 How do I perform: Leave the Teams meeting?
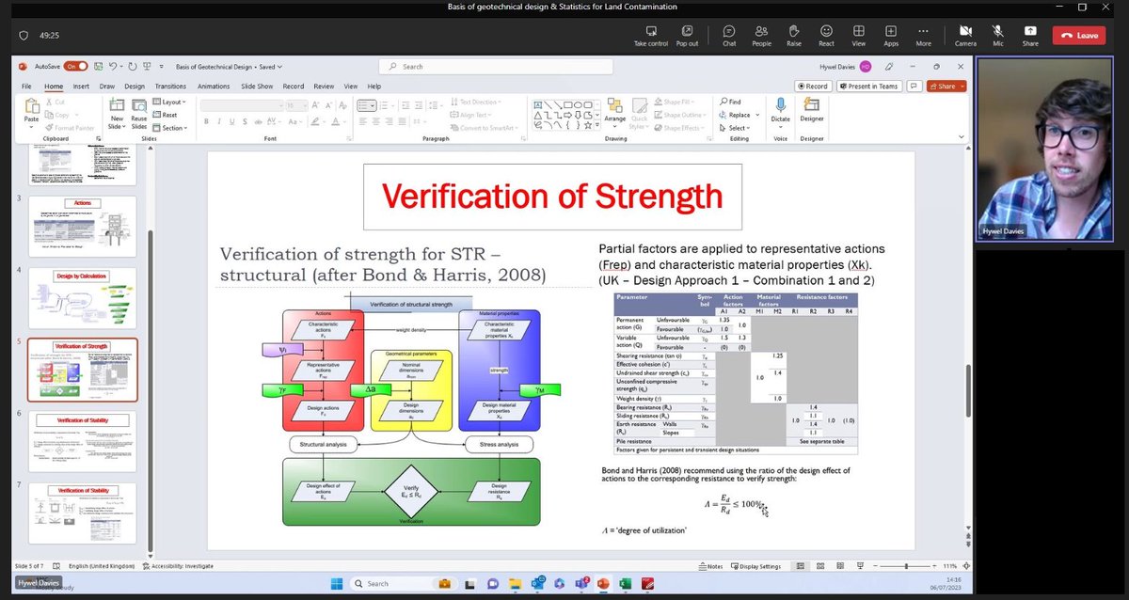pyautogui.click(x=1079, y=36)
